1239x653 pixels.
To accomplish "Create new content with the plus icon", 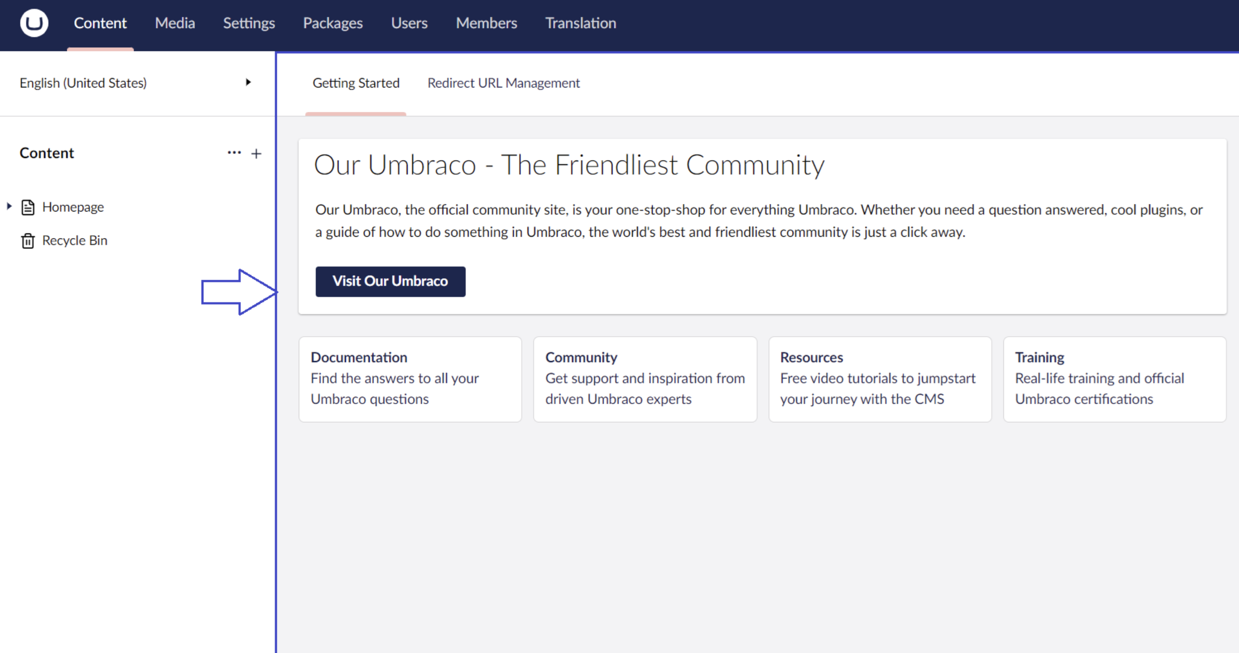I will 256,153.
